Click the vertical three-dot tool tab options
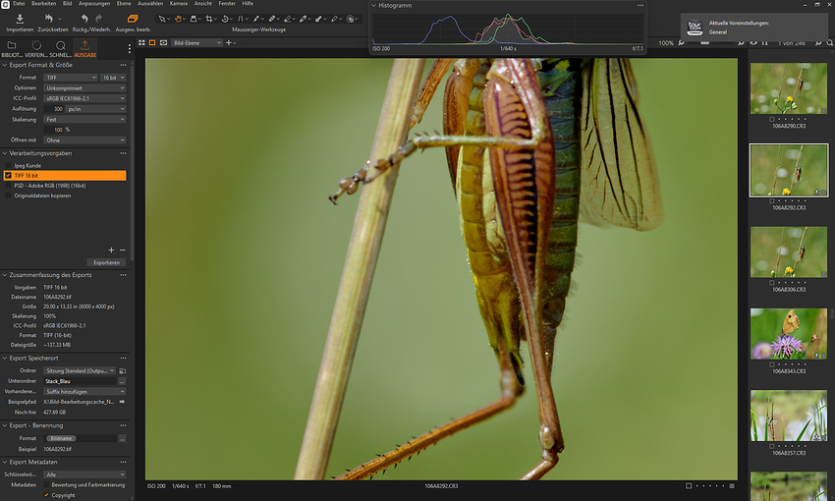The height and width of the screenshot is (501, 835). 130,48
